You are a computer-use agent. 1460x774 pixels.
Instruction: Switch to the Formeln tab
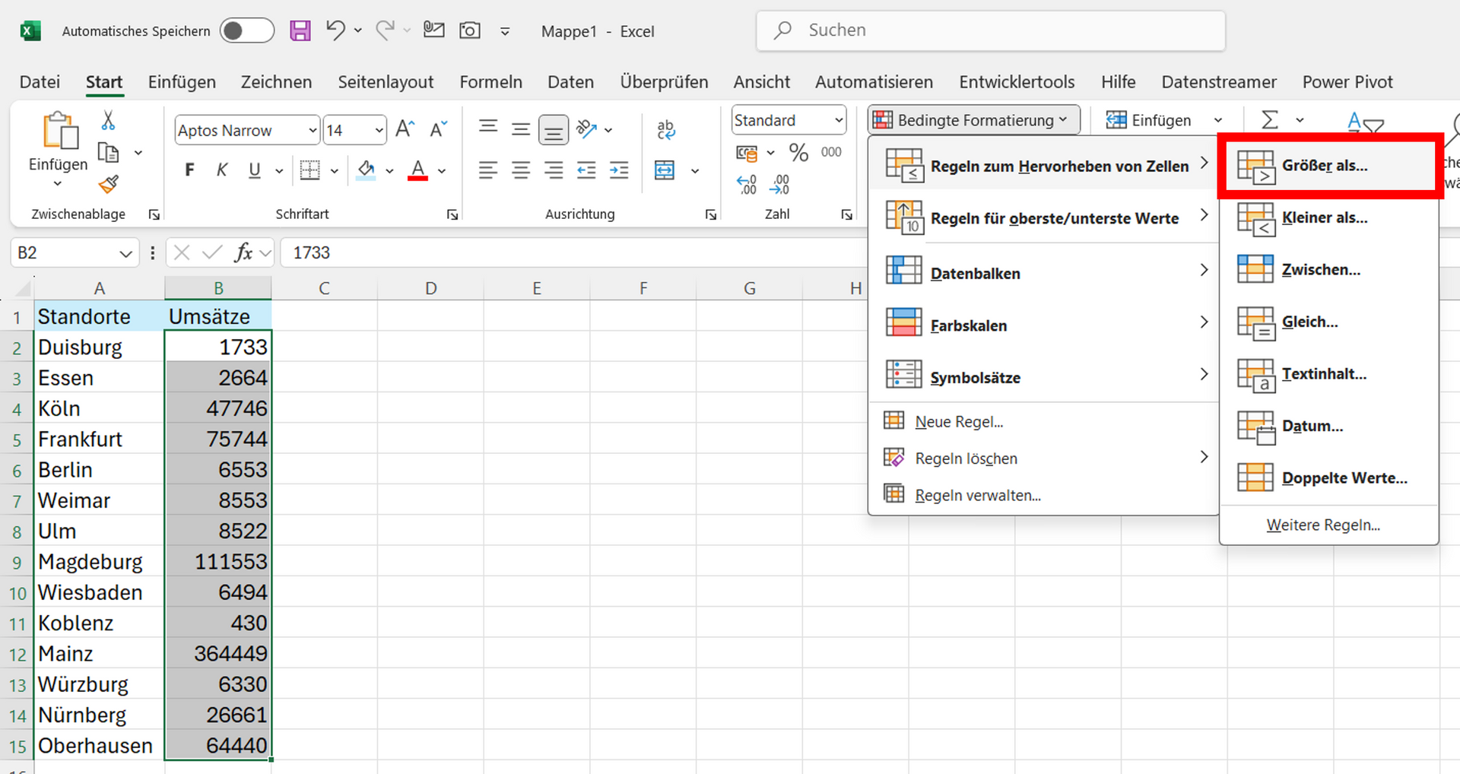(490, 82)
